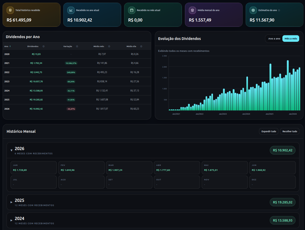This screenshot has height=230, width=305.
Task: Click the Expandir tudo button
Action: tap(269, 131)
